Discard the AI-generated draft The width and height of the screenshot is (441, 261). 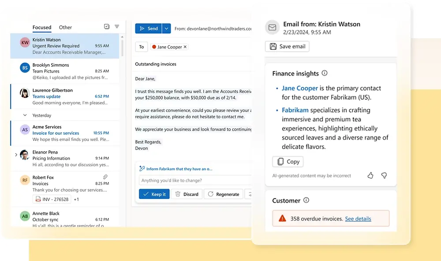point(187,194)
